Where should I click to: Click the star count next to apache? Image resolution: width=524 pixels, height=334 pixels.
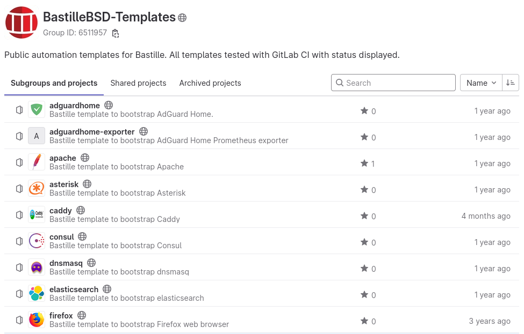(x=368, y=164)
